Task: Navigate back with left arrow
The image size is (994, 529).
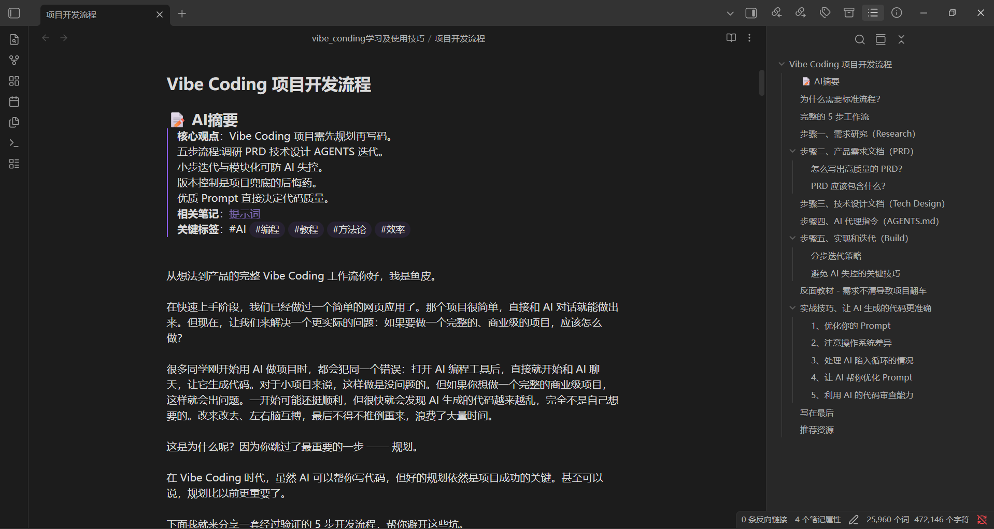Action: coord(46,38)
